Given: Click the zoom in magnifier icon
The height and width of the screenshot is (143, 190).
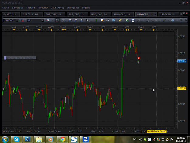Looking at the screenshot, I should click(70, 20).
